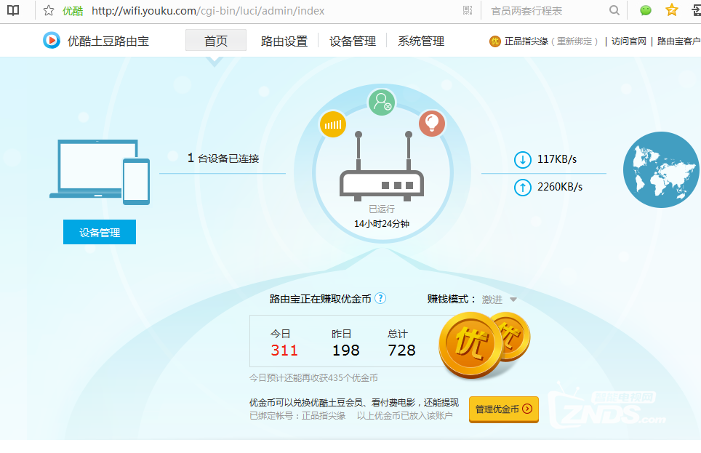Click yesterday's coin count 198
Image resolution: width=701 pixels, height=453 pixels.
coord(346,350)
